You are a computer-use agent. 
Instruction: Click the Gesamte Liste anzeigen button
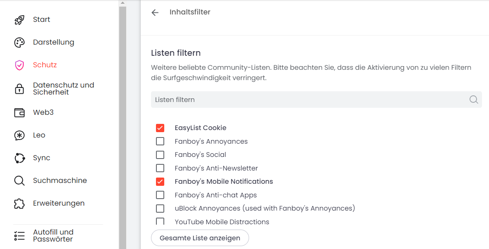pos(200,238)
